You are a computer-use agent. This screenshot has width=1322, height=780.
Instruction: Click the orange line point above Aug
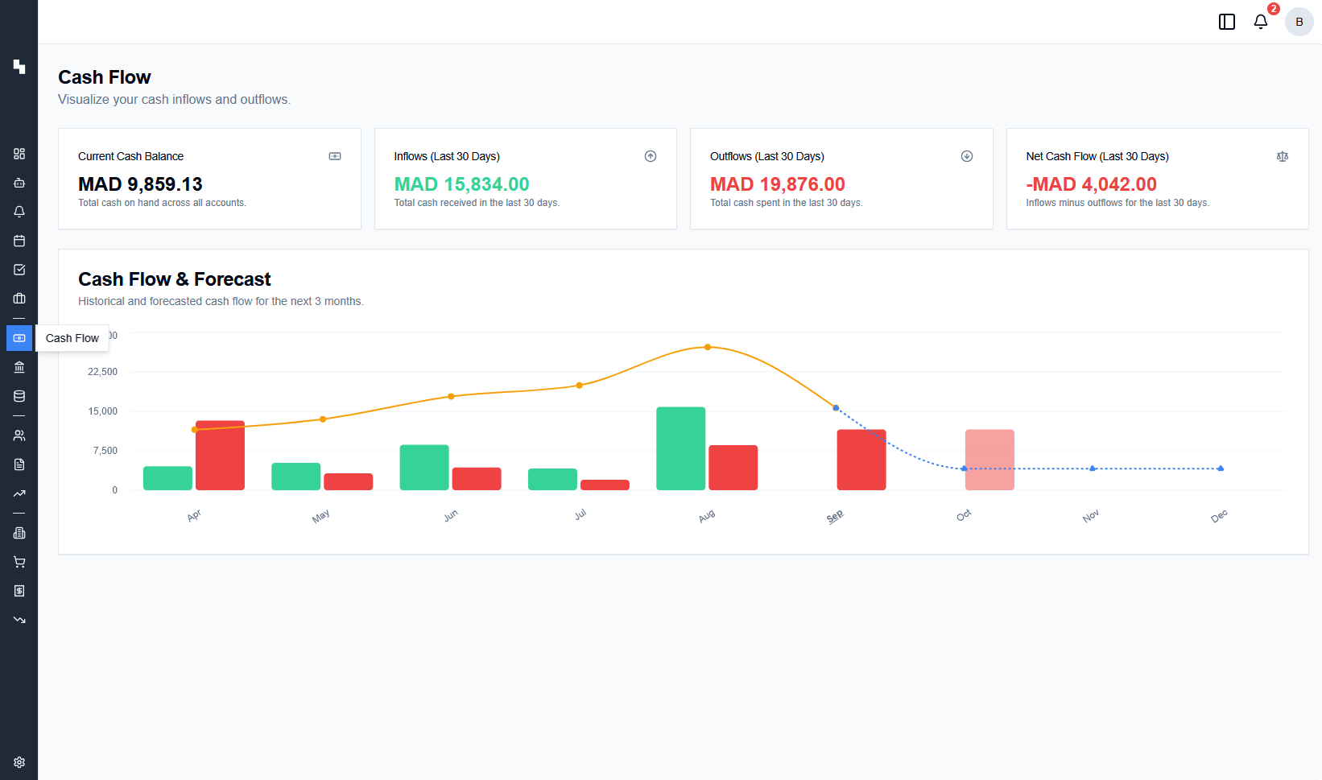[708, 347]
